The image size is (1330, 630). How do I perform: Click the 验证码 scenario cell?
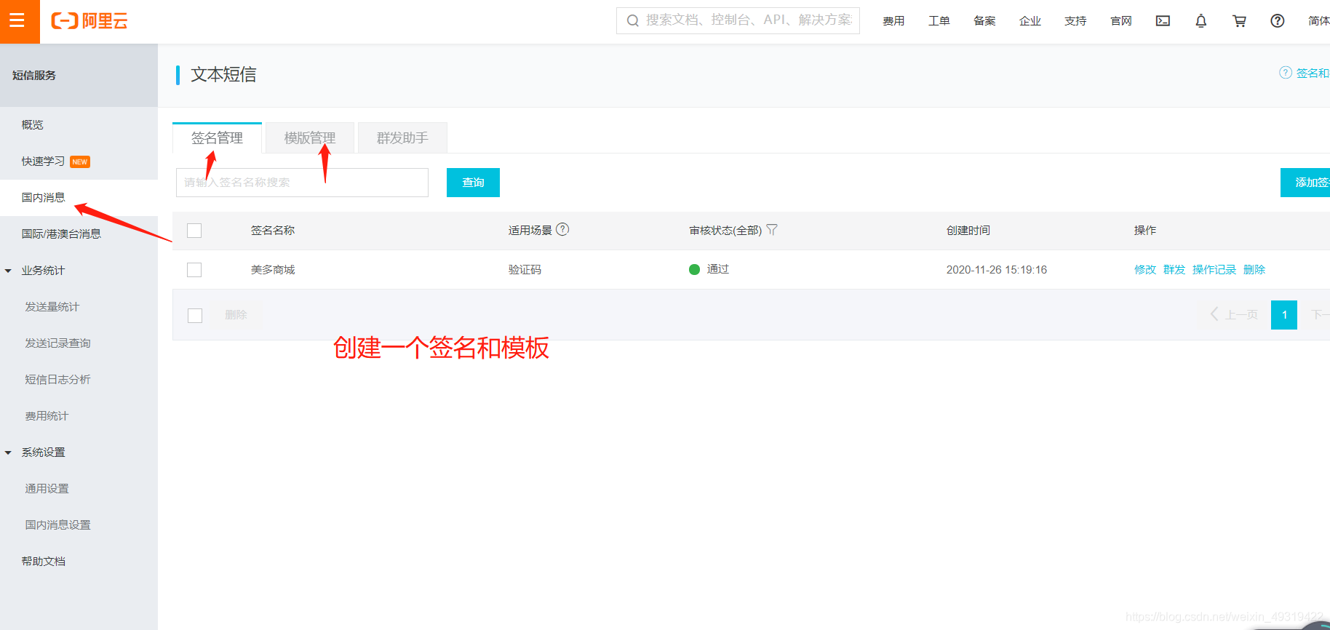point(525,270)
